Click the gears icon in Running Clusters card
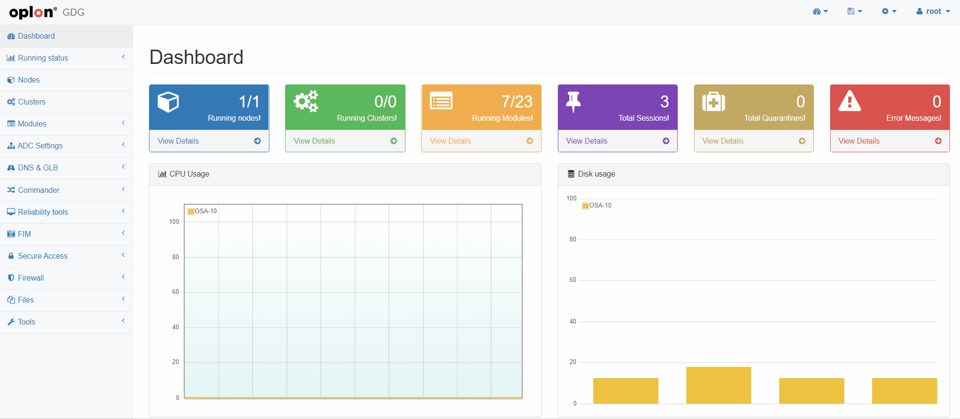This screenshot has height=419, width=960. tap(306, 101)
